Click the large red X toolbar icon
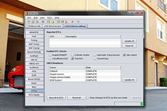This screenshot has height=111, width=167. (x=72, y=22)
